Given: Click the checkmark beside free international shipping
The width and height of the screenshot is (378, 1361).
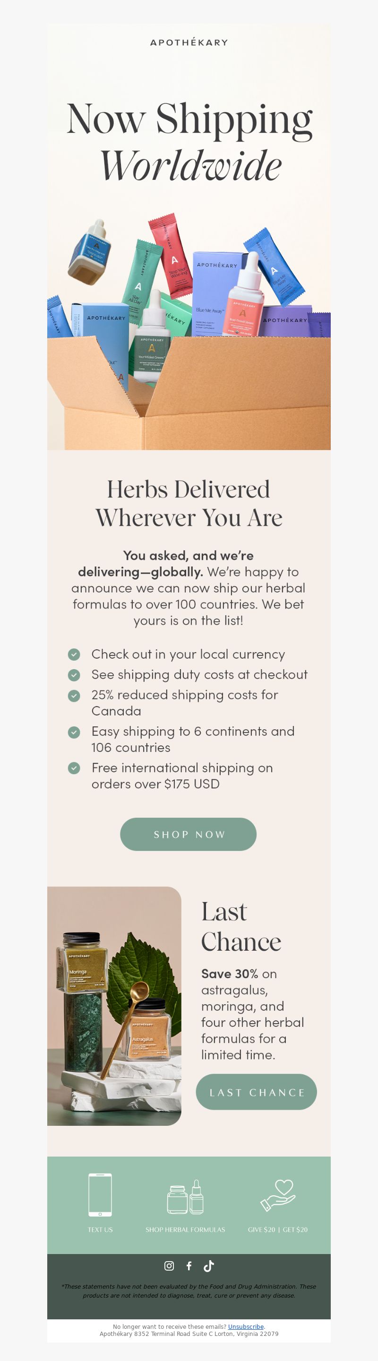Looking at the screenshot, I should pos(74,768).
